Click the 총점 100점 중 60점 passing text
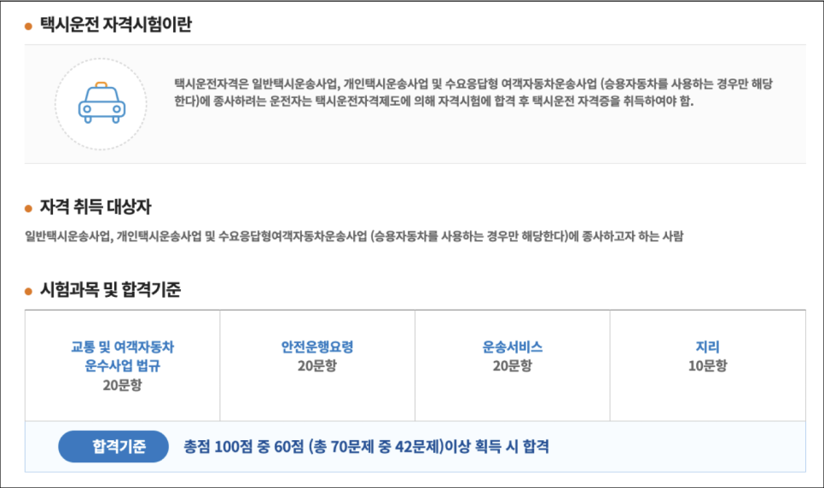The height and width of the screenshot is (488, 824). [366, 446]
